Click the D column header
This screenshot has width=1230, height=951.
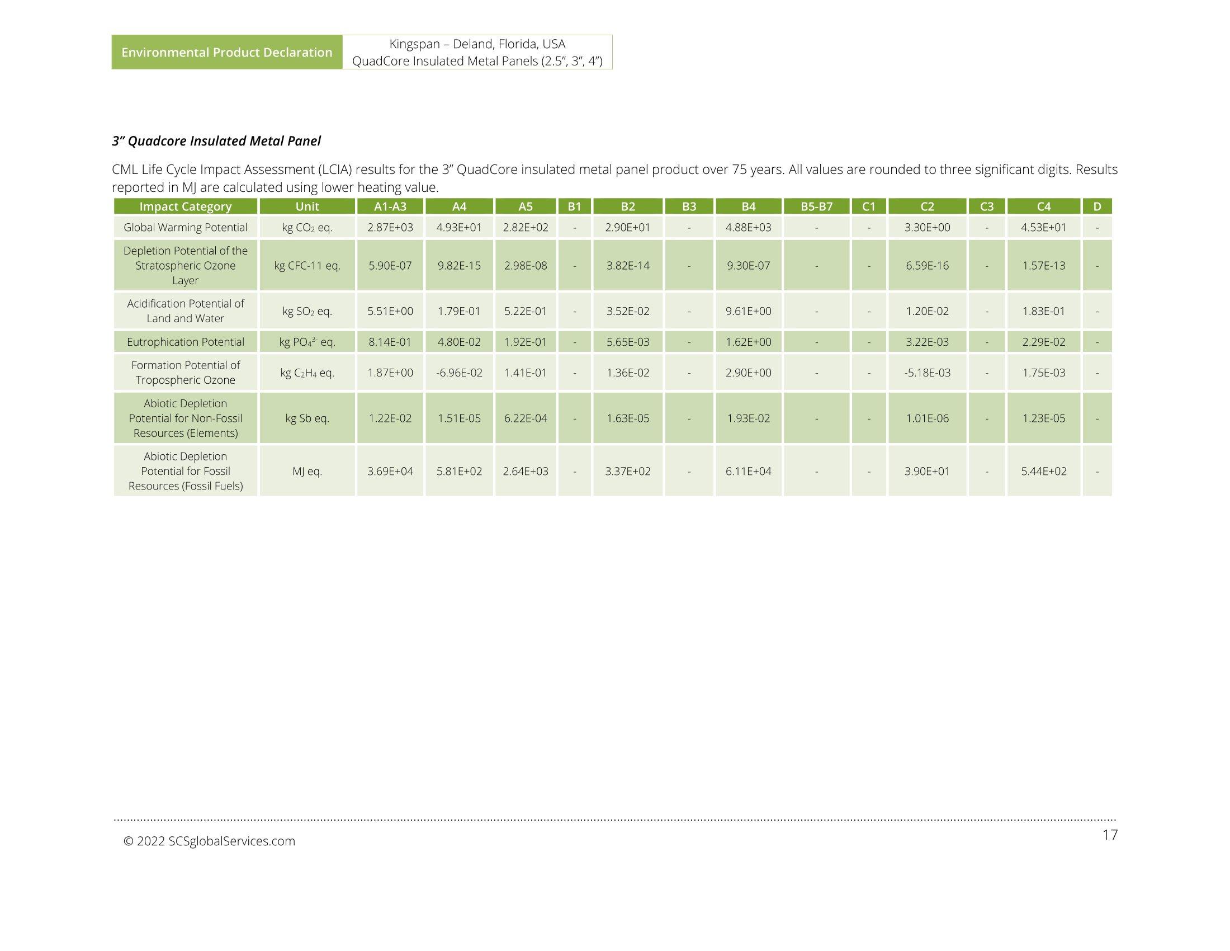pyautogui.click(x=1097, y=206)
